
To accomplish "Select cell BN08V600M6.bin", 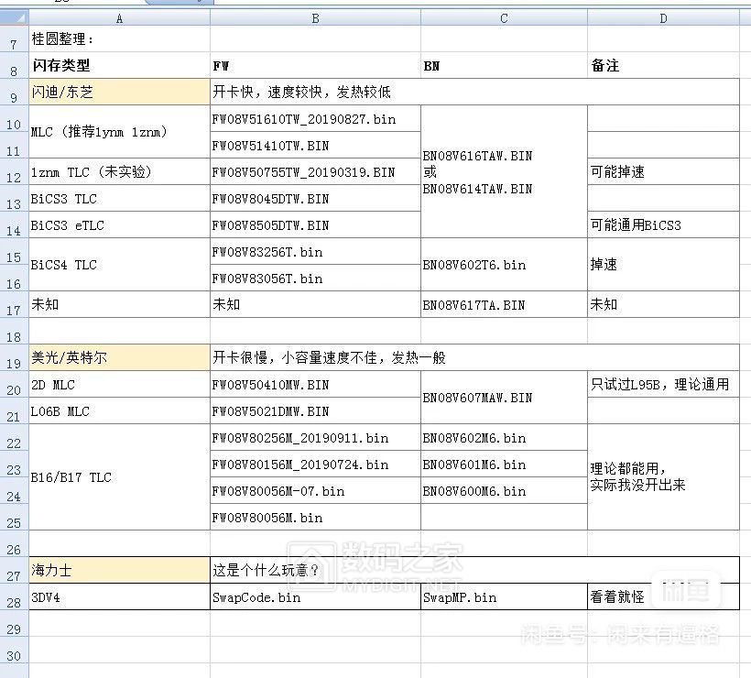I will pyautogui.click(x=504, y=491).
